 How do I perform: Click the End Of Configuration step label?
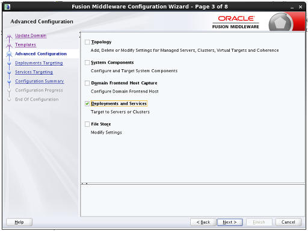tap(37, 99)
